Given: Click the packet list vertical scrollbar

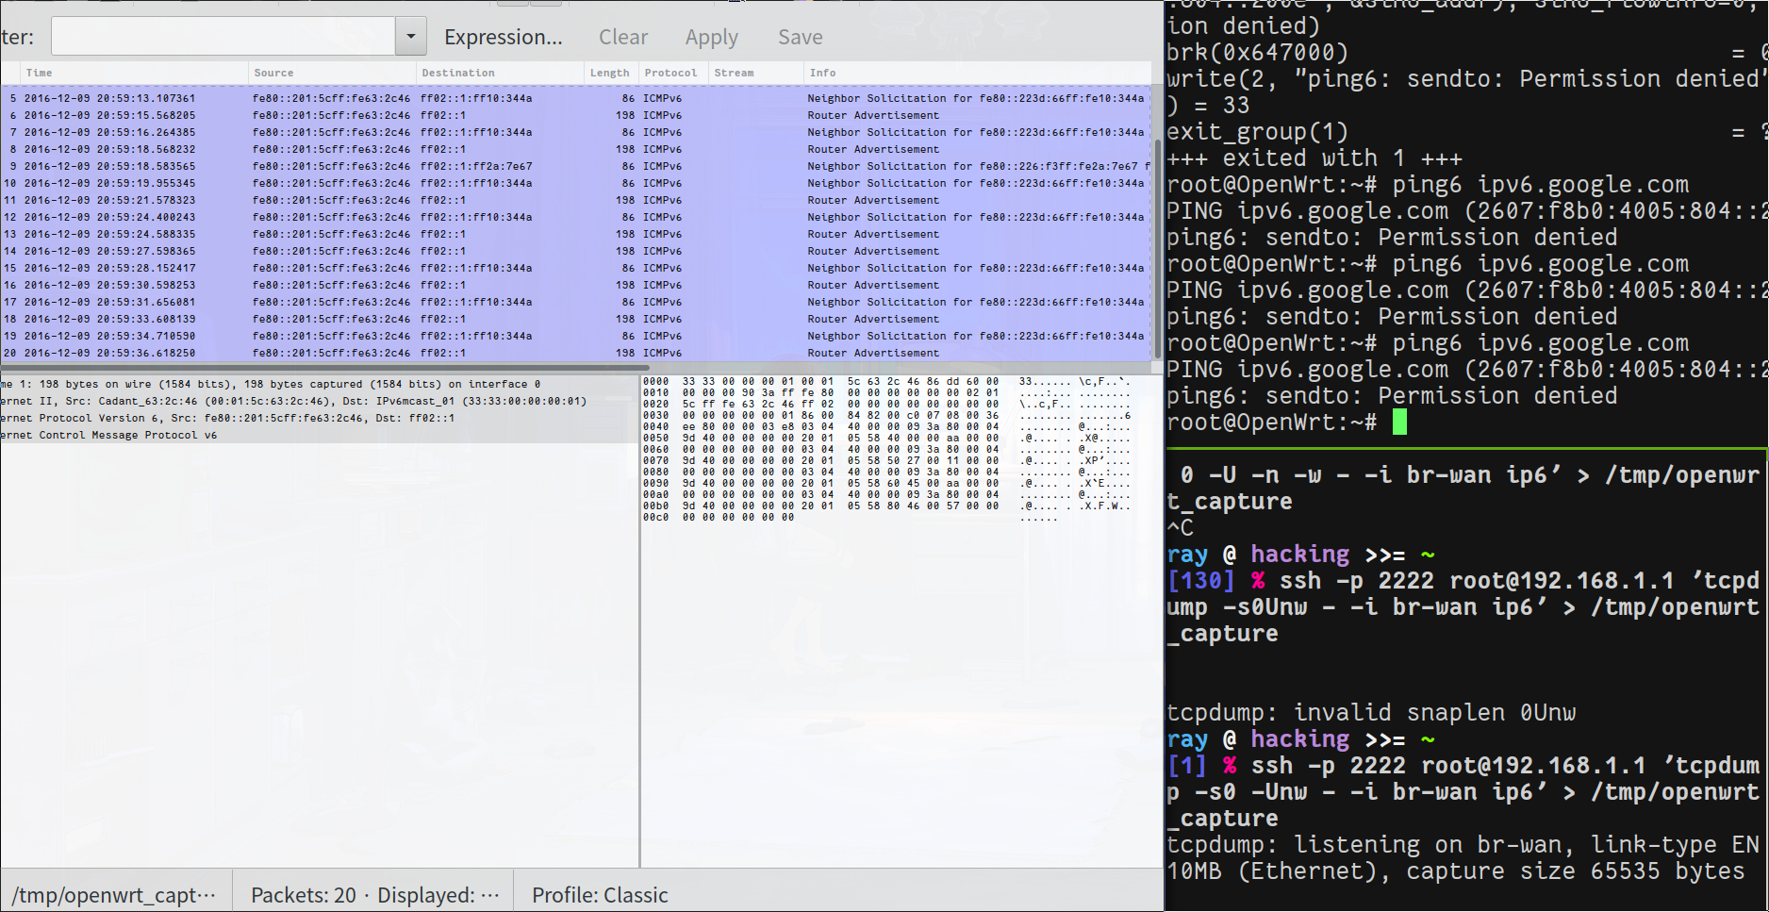Looking at the screenshot, I should coord(1157,249).
